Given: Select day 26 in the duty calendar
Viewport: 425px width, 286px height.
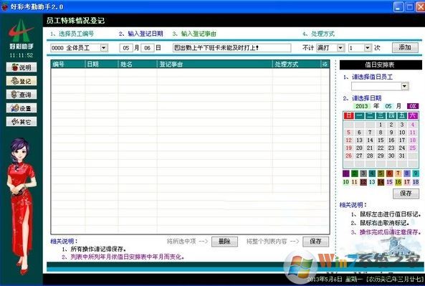Looking at the screenshot, I should click(348, 156).
